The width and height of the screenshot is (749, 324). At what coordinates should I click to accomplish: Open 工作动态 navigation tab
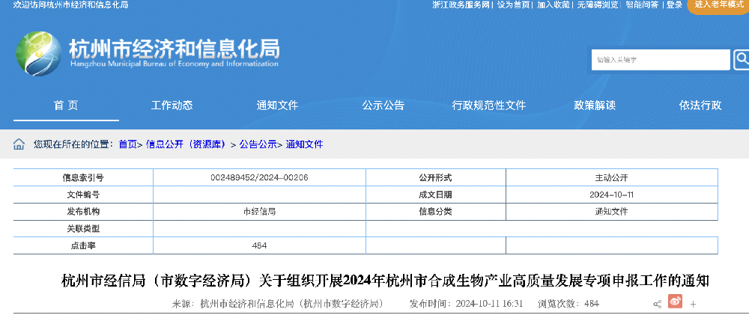click(x=172, y=106)
